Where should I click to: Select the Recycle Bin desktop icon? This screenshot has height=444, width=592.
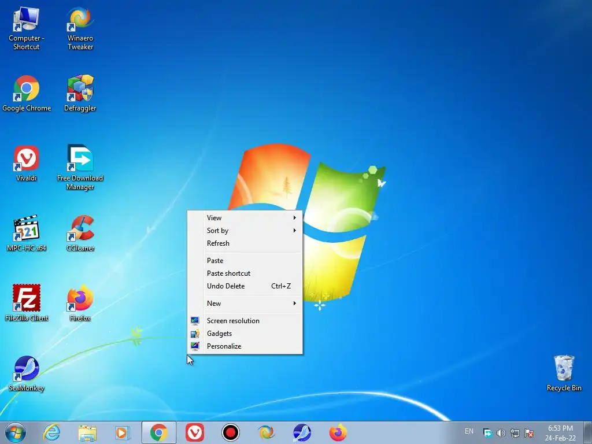(x=564, y=373)
